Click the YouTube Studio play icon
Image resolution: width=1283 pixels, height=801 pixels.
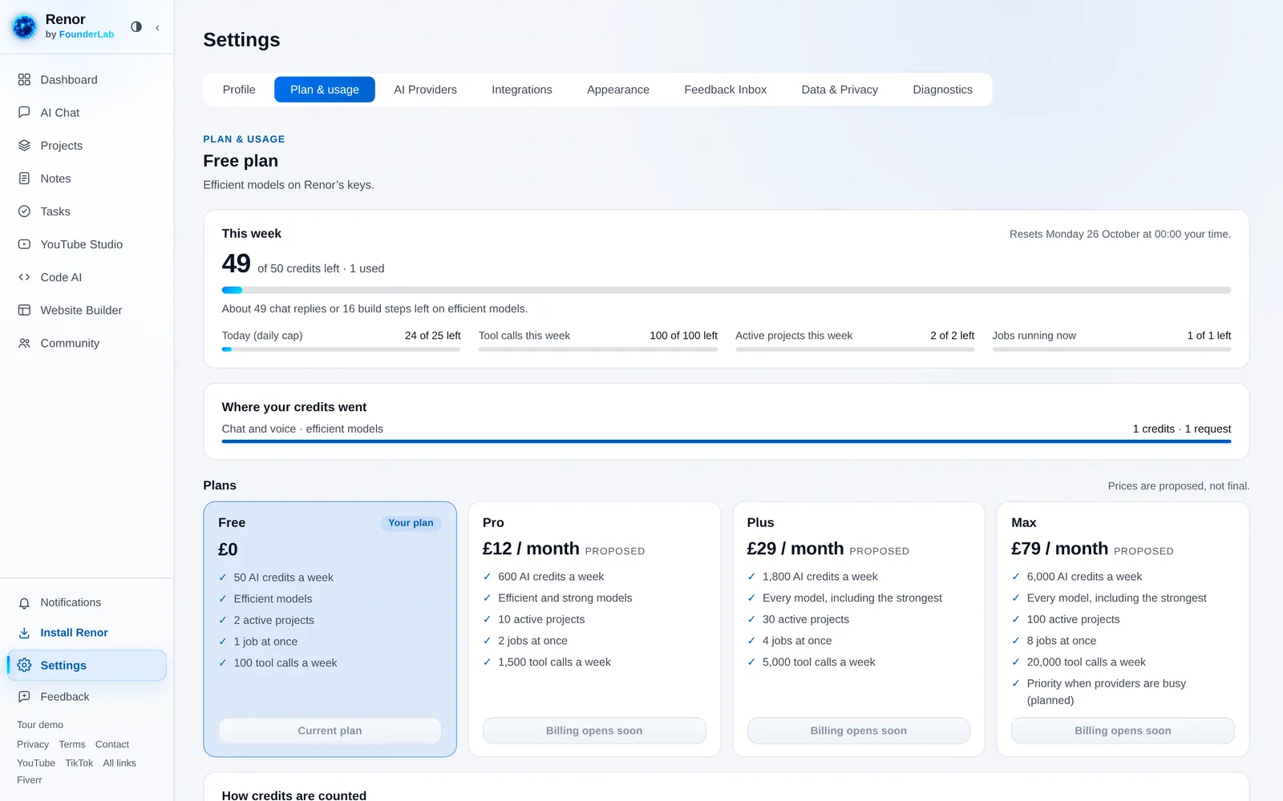[24, 244]
